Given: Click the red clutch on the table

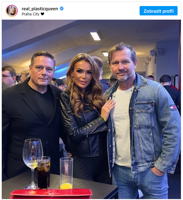Looking at the screenshot, I should tap(51, 194).
